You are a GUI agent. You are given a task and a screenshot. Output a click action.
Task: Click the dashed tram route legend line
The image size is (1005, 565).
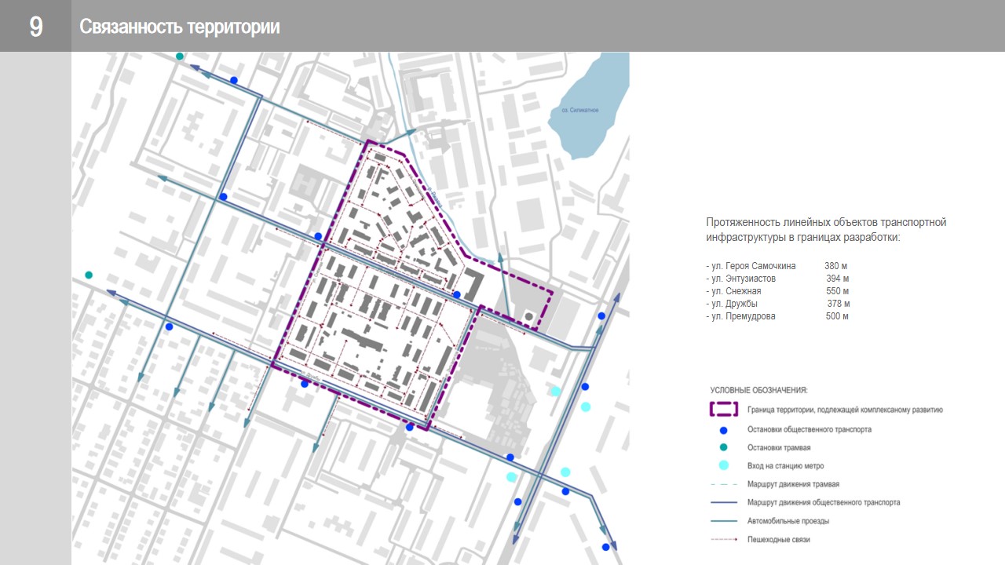(724, 484)
